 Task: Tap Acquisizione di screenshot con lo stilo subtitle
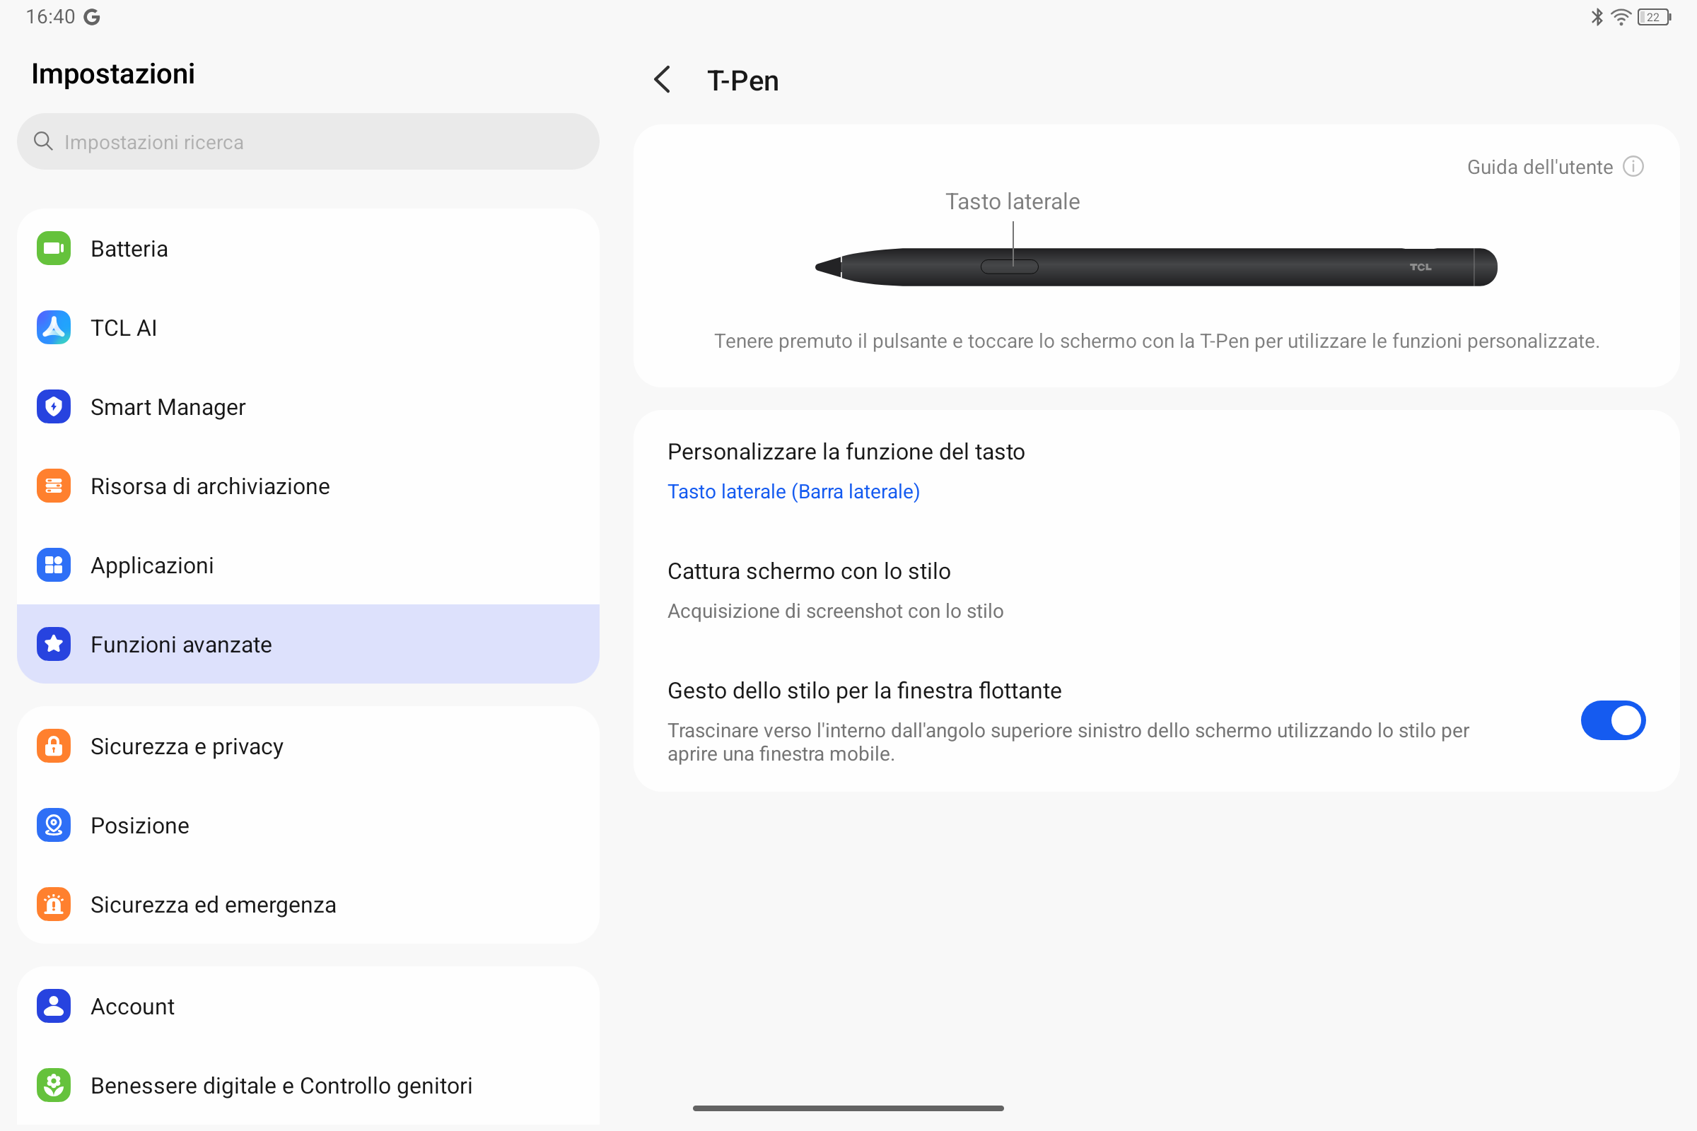[x=836, y=611]
